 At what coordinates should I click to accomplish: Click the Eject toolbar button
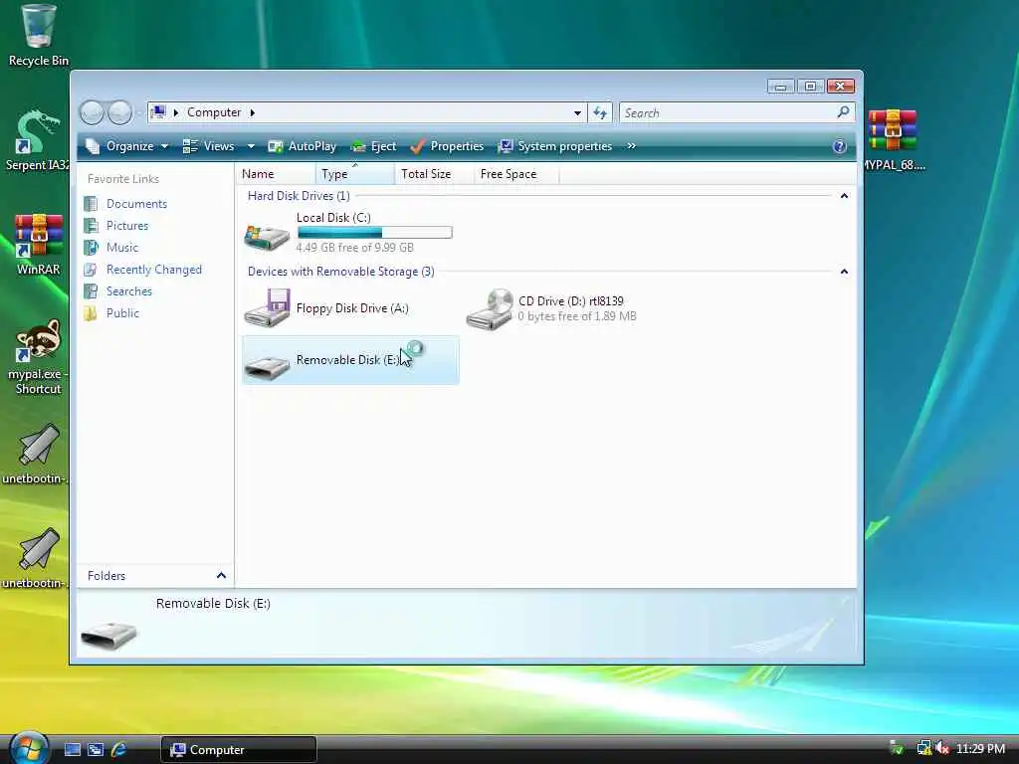coord(374,146)
